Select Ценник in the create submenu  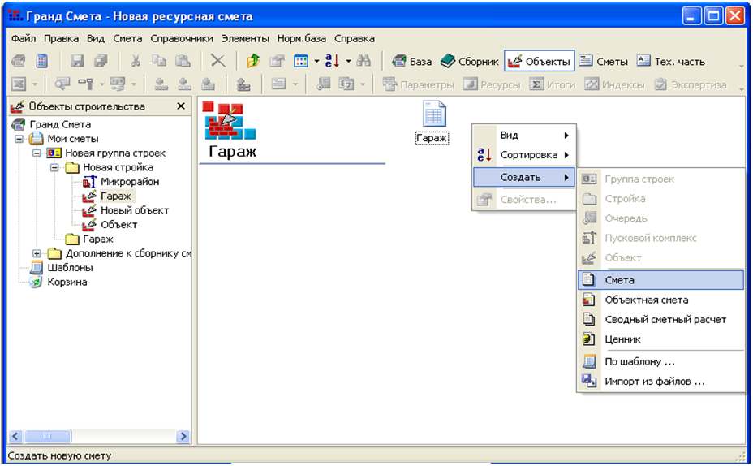660,339
